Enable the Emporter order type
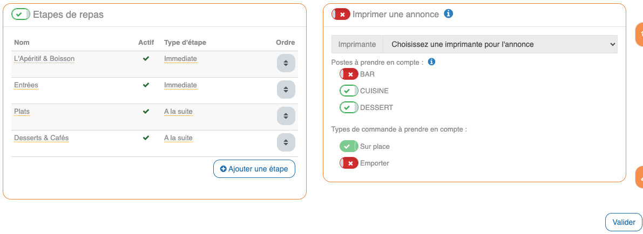643x234 pixels. pyautogui.click(x=349, y=163)
